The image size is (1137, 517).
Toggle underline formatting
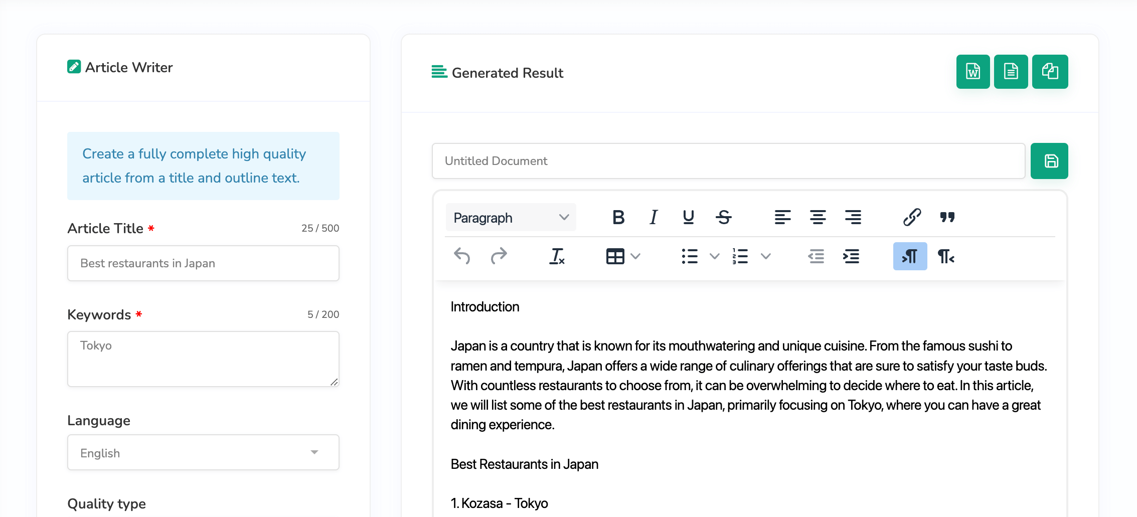[x=688, y=217]
